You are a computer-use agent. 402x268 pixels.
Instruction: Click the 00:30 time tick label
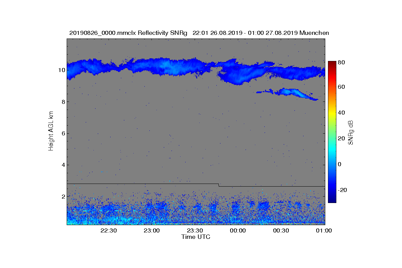[x=281, y=230]
